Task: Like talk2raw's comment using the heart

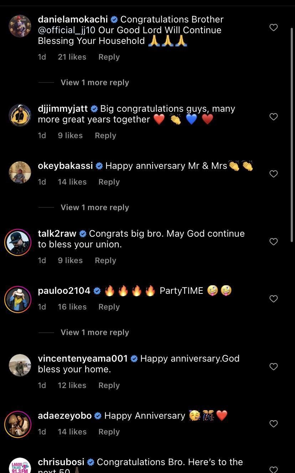Action: pos(274,242)
